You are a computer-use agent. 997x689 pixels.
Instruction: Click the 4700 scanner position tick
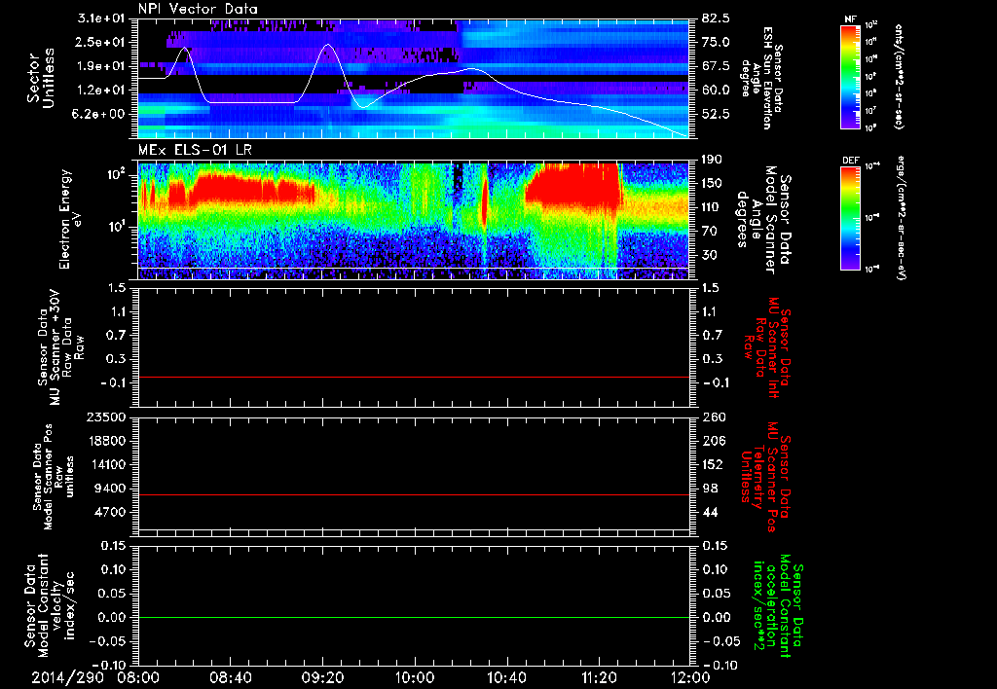[110, 512]
